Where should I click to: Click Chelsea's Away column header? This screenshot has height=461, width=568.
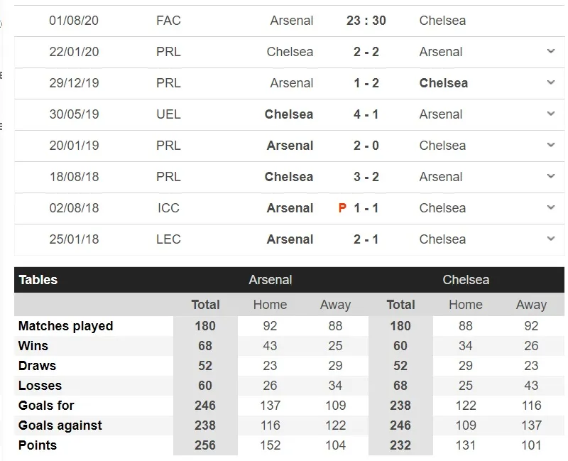coord(530,305)
